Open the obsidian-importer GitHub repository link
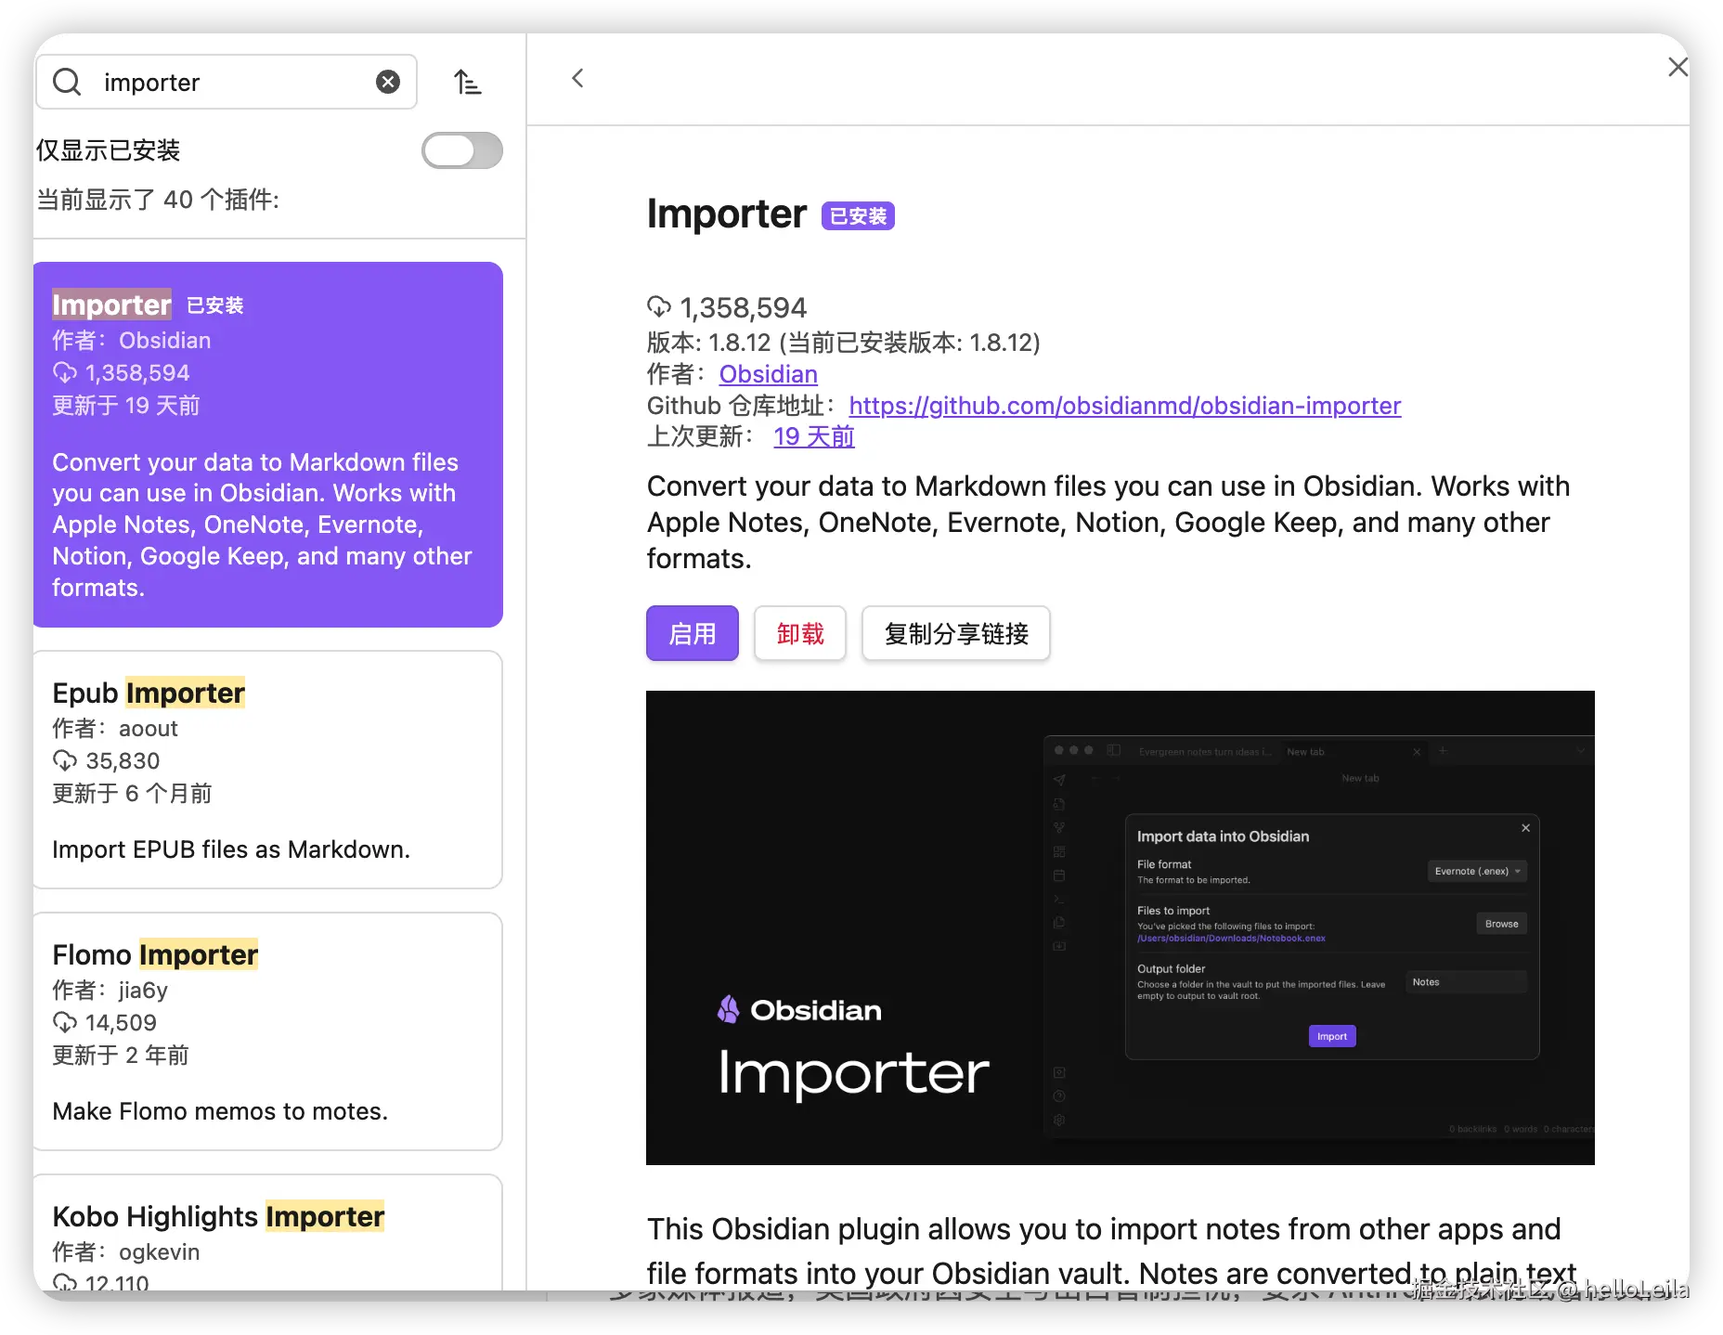 pos(1124,406)
